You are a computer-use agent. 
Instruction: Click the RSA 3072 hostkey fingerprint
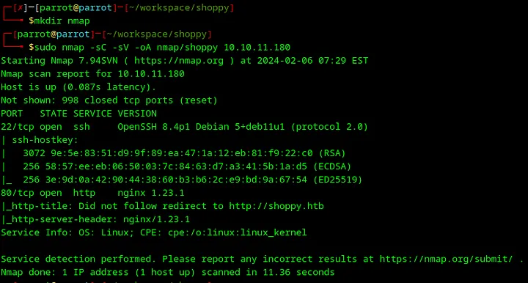pos(184,153)
